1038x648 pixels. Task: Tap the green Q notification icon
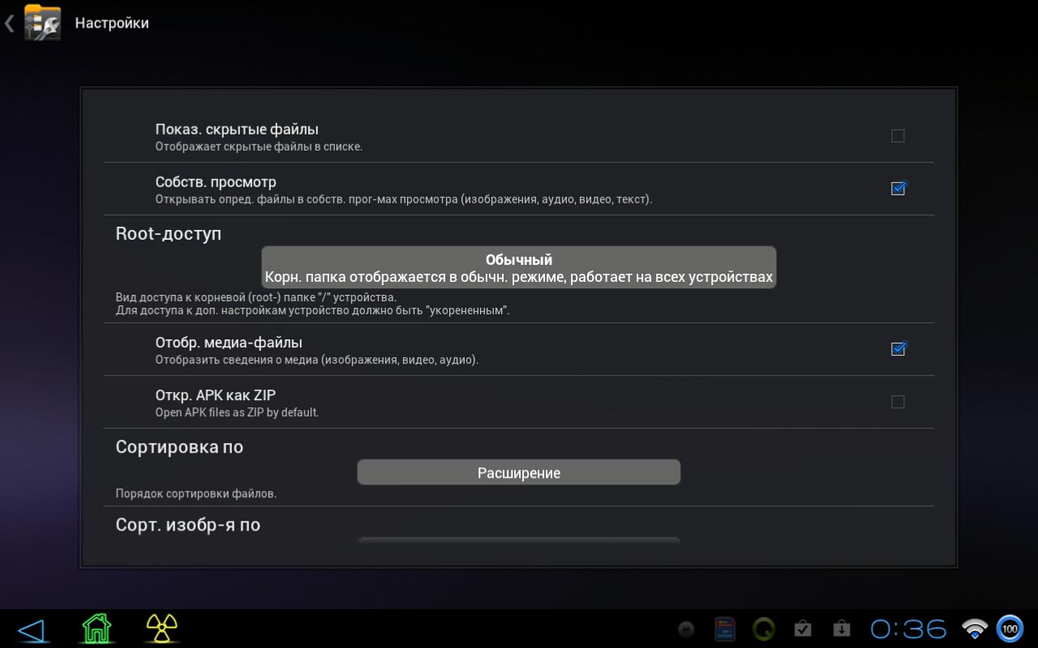[763, 629]
